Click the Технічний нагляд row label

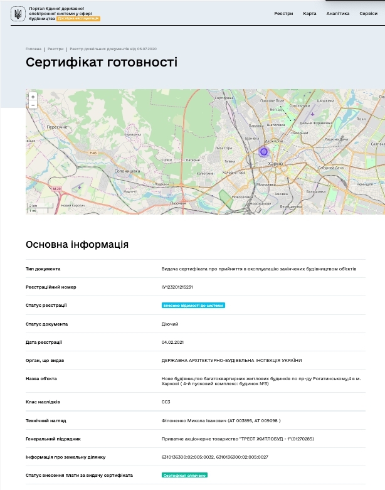46,420
